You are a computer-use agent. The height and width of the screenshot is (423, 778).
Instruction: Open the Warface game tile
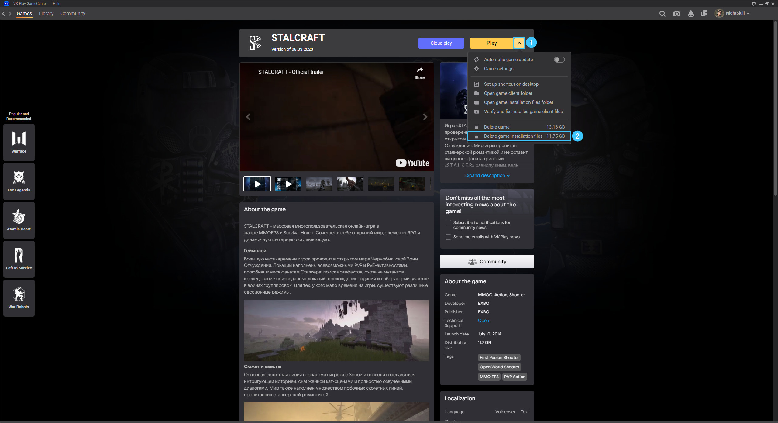click(x=19, y=142)
